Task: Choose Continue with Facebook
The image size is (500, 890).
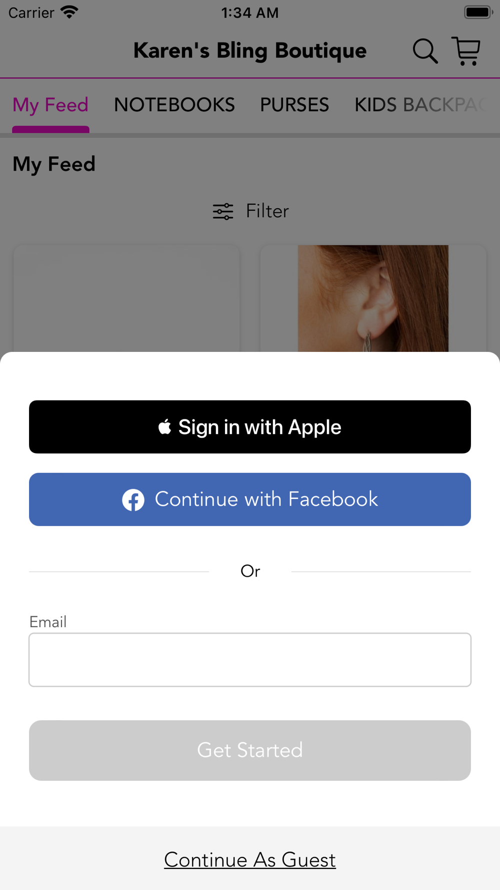Action: tap(250, 500)
